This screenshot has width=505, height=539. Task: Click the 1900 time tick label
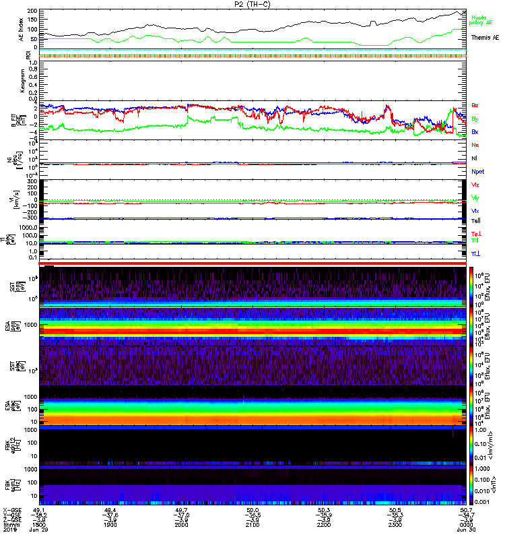[x=110, y=525]
